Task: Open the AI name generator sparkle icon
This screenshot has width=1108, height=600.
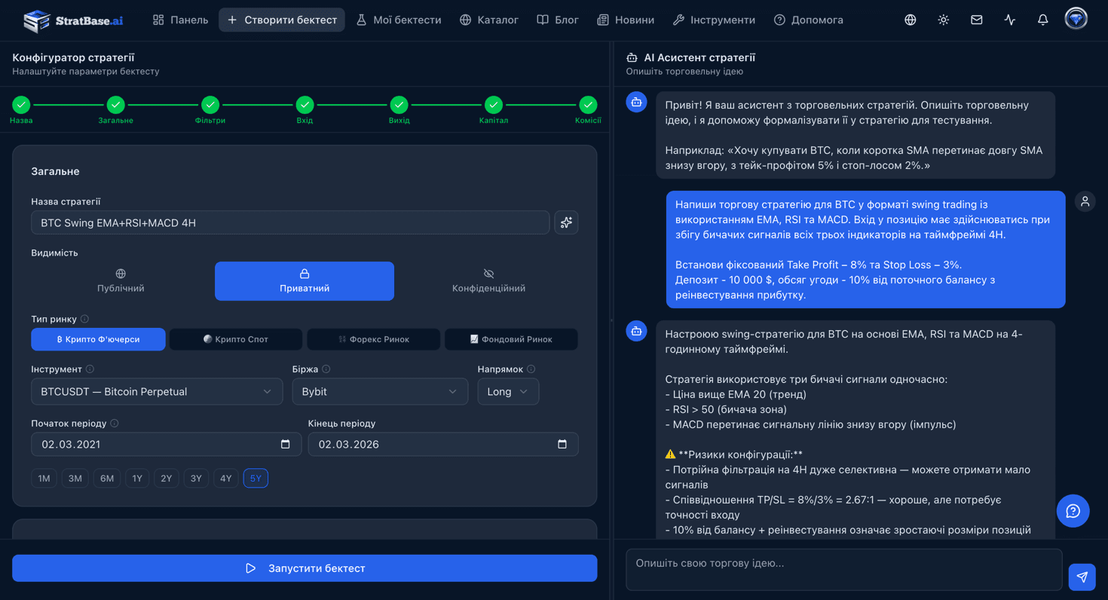Action: pos(566,222)
